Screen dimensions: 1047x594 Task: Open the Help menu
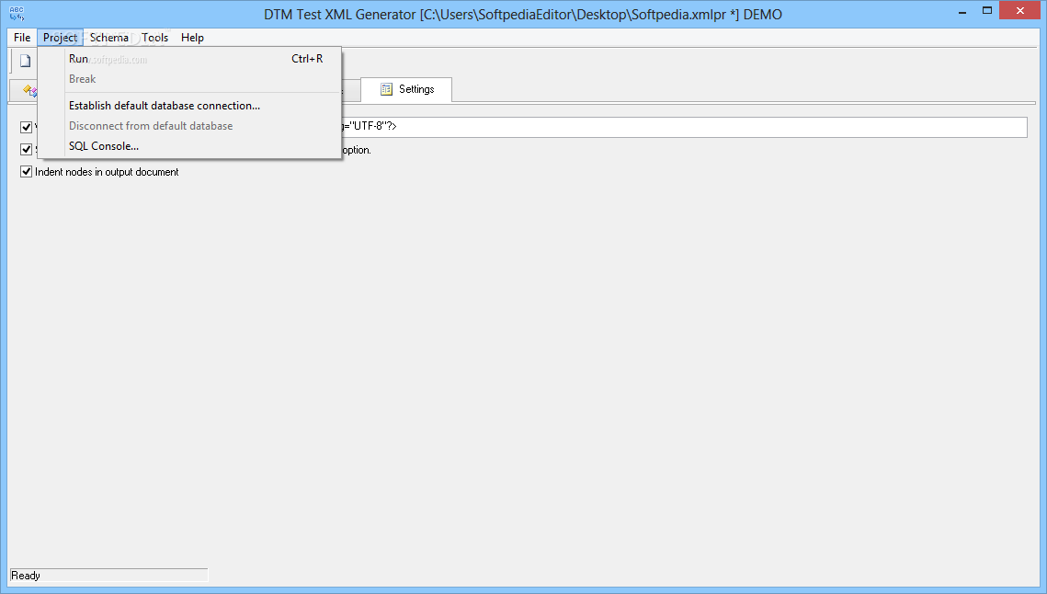click(192, 38)
